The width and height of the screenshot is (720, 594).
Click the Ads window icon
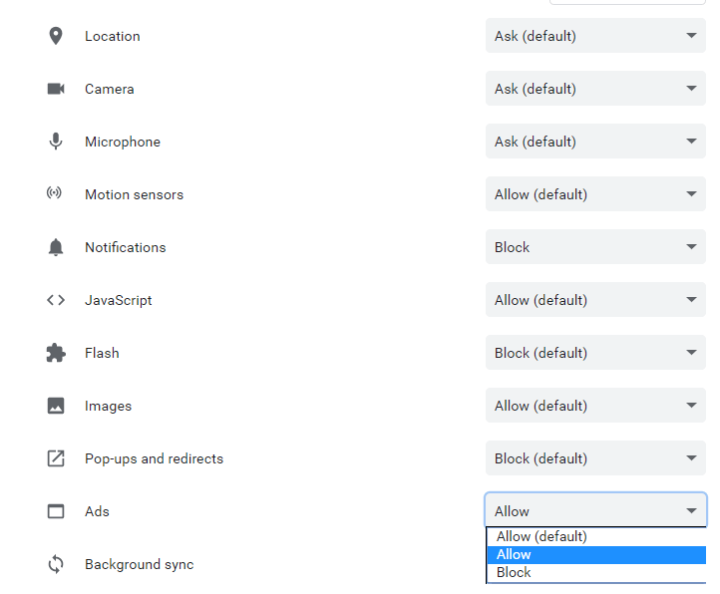[x=56, y=511]
